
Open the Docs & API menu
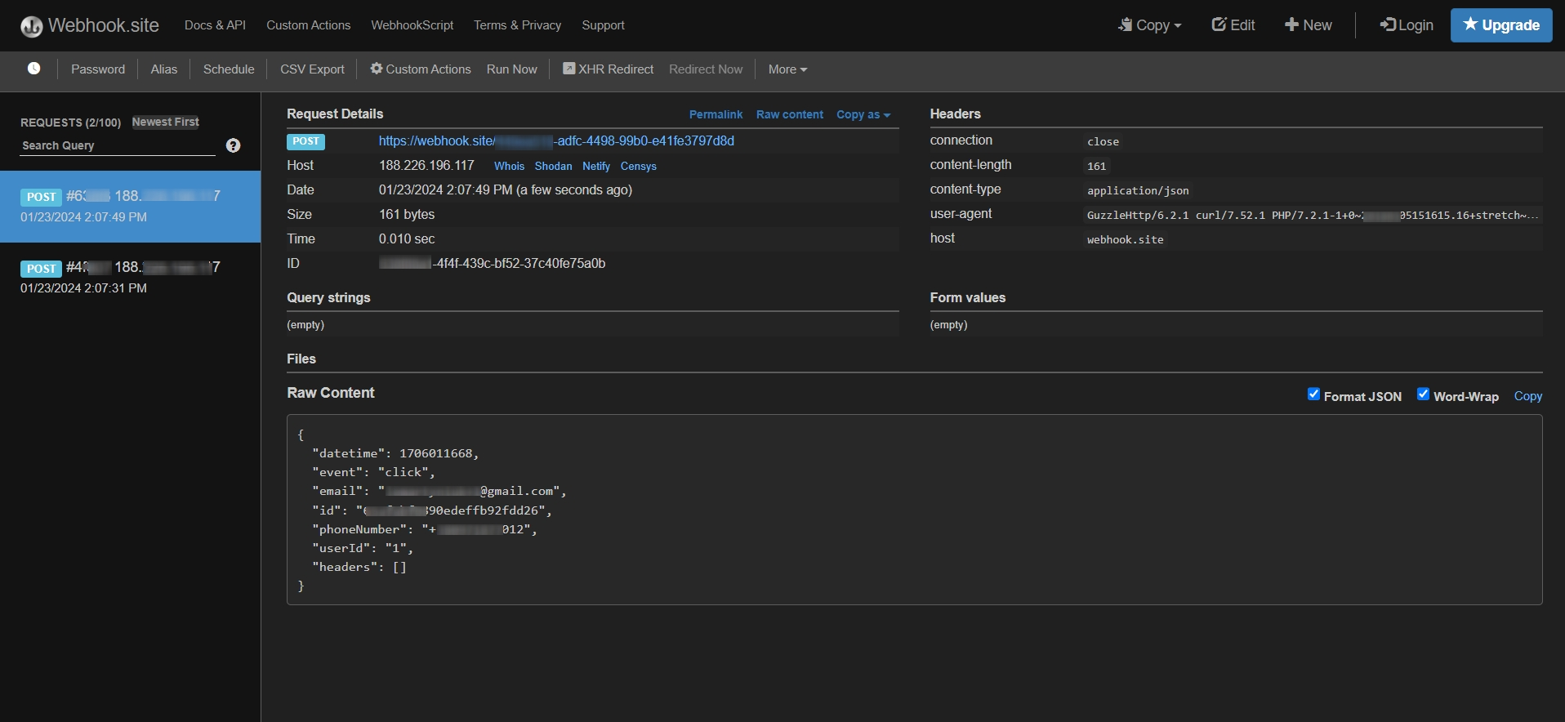tap(215, 25)
